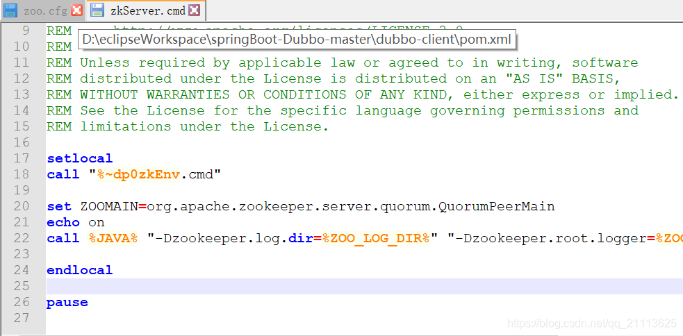
Task: Click the 'REM WITHOUT WARRANTIES OR CONDITIONS' comment line
Action: (363, 94)
